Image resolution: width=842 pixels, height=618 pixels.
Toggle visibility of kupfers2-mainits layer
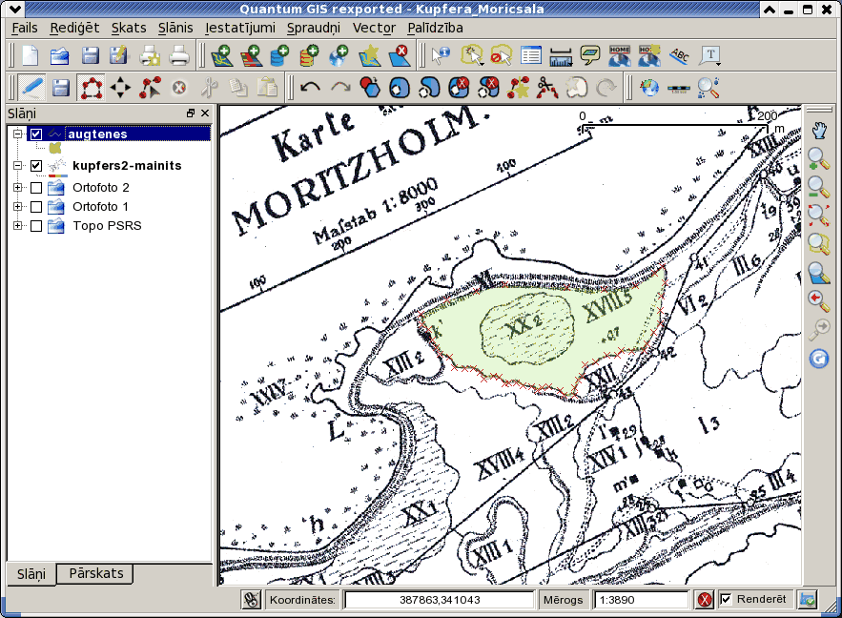36,166
